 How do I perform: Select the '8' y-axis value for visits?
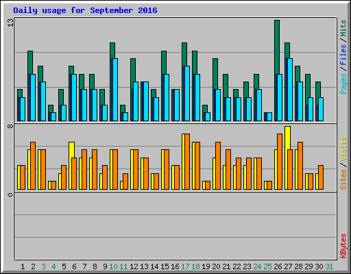coord(11,126)
